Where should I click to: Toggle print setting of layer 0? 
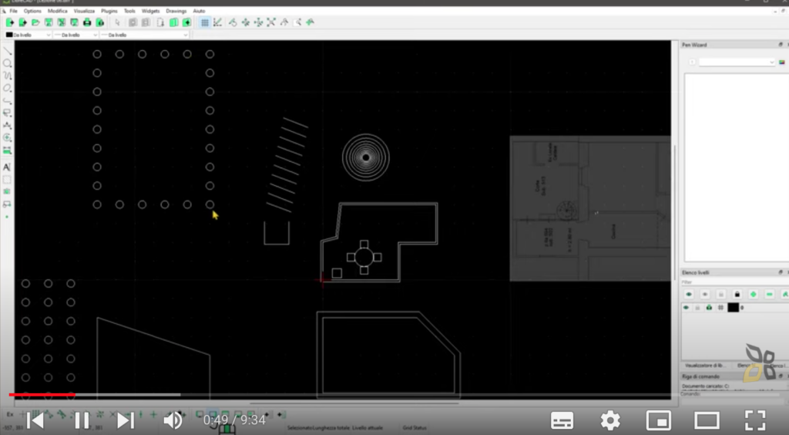(709, 308)
